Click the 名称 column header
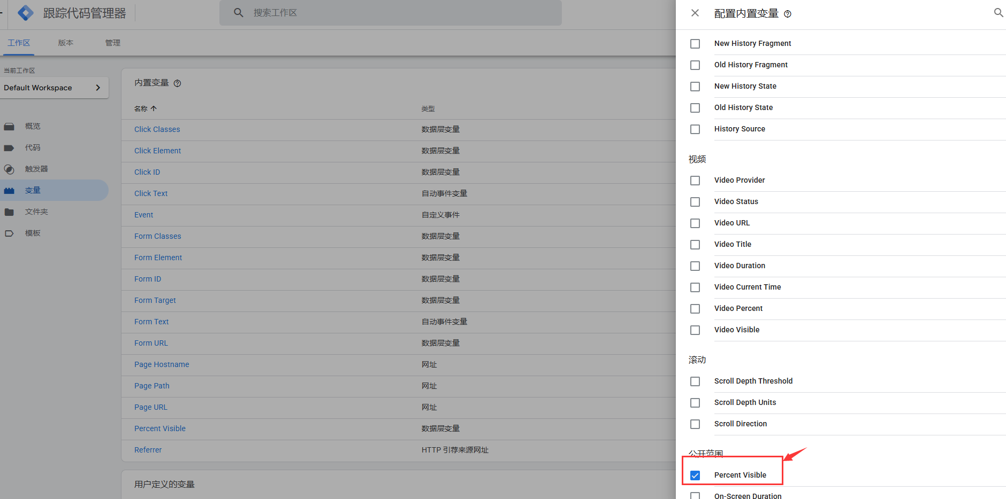Viewport: 1006px width, 499px height. coord(141,108)
